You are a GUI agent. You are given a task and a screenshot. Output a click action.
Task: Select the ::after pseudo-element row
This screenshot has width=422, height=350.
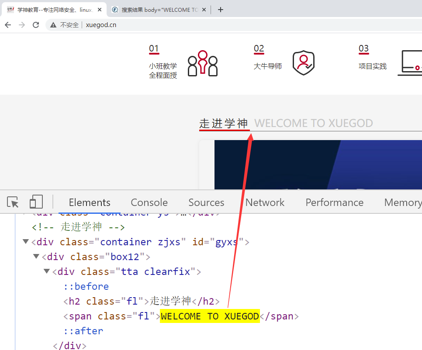click(83, 331)
